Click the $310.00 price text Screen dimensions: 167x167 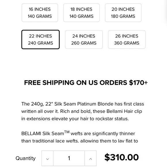[x=122, y=157]
